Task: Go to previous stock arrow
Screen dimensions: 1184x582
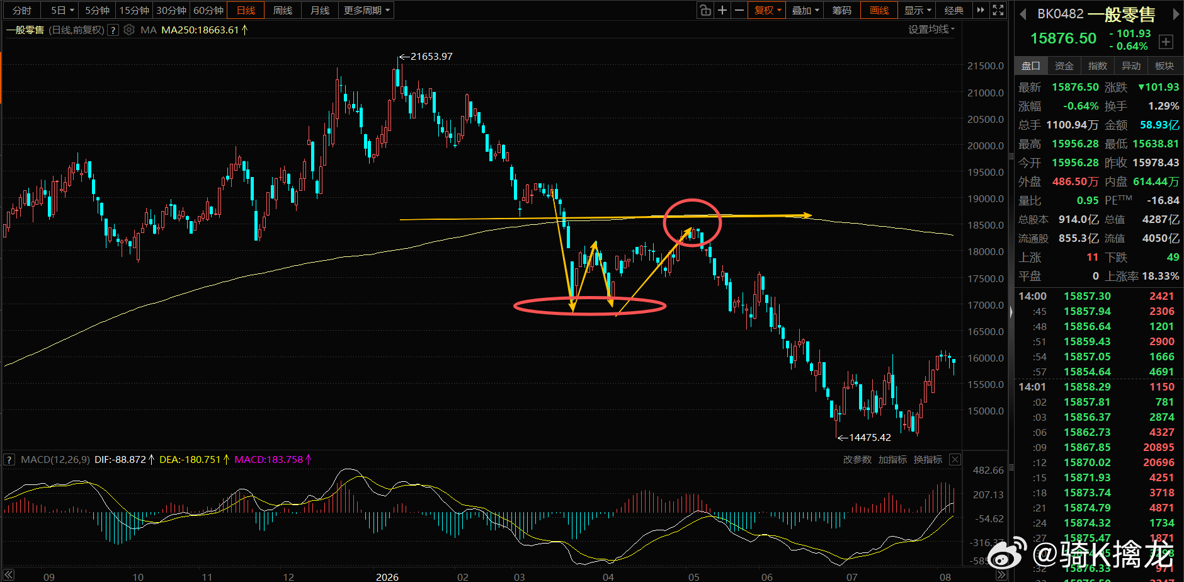Action: (x=1023, y=14)
